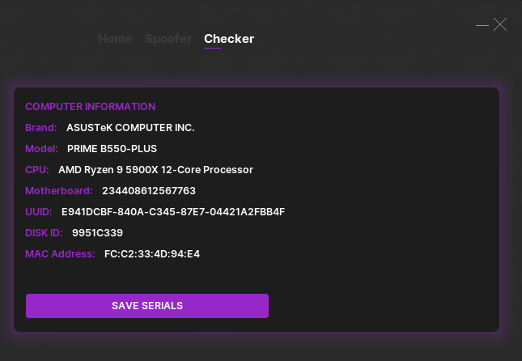
Task: Click the COMPUTER INFORMATION heading
Action: [x=90, y=107]
